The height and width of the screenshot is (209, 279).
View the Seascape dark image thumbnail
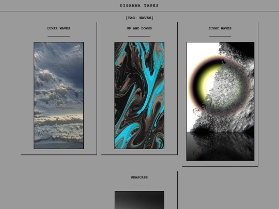coord(139,200)
